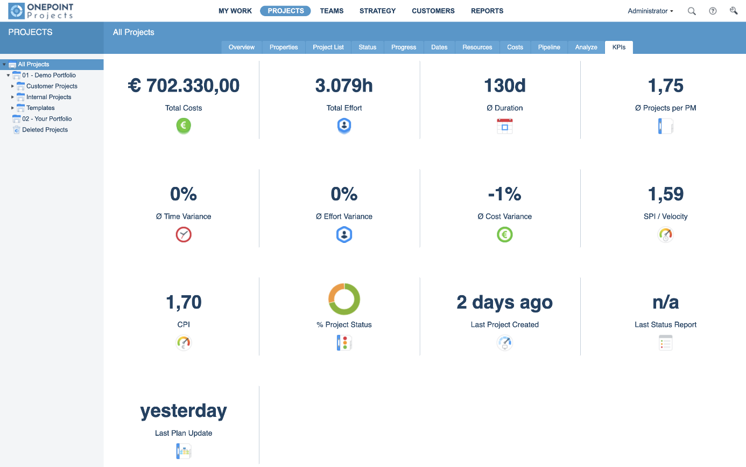Screen dimensions: 746x467
Task: Click the Templates portfolio icon
Action: pyautogui.click(x=21, y=108)
